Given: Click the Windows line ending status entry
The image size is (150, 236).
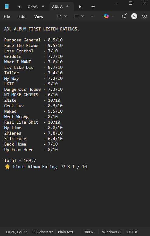Looking at the screenshot, I should [111, 232].
